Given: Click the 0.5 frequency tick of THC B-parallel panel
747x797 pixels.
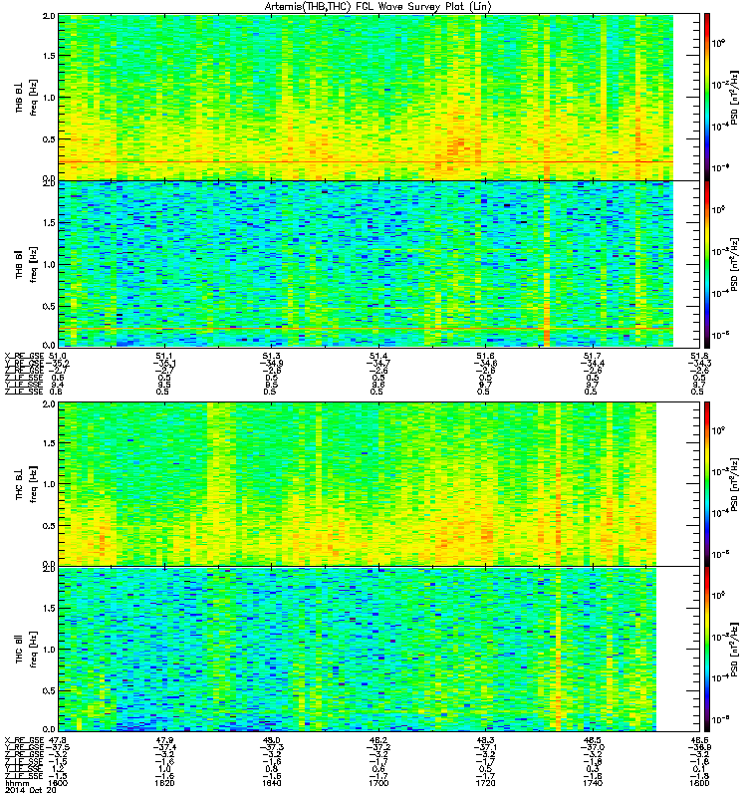Looking at the screenshot, I should point(49,690).
